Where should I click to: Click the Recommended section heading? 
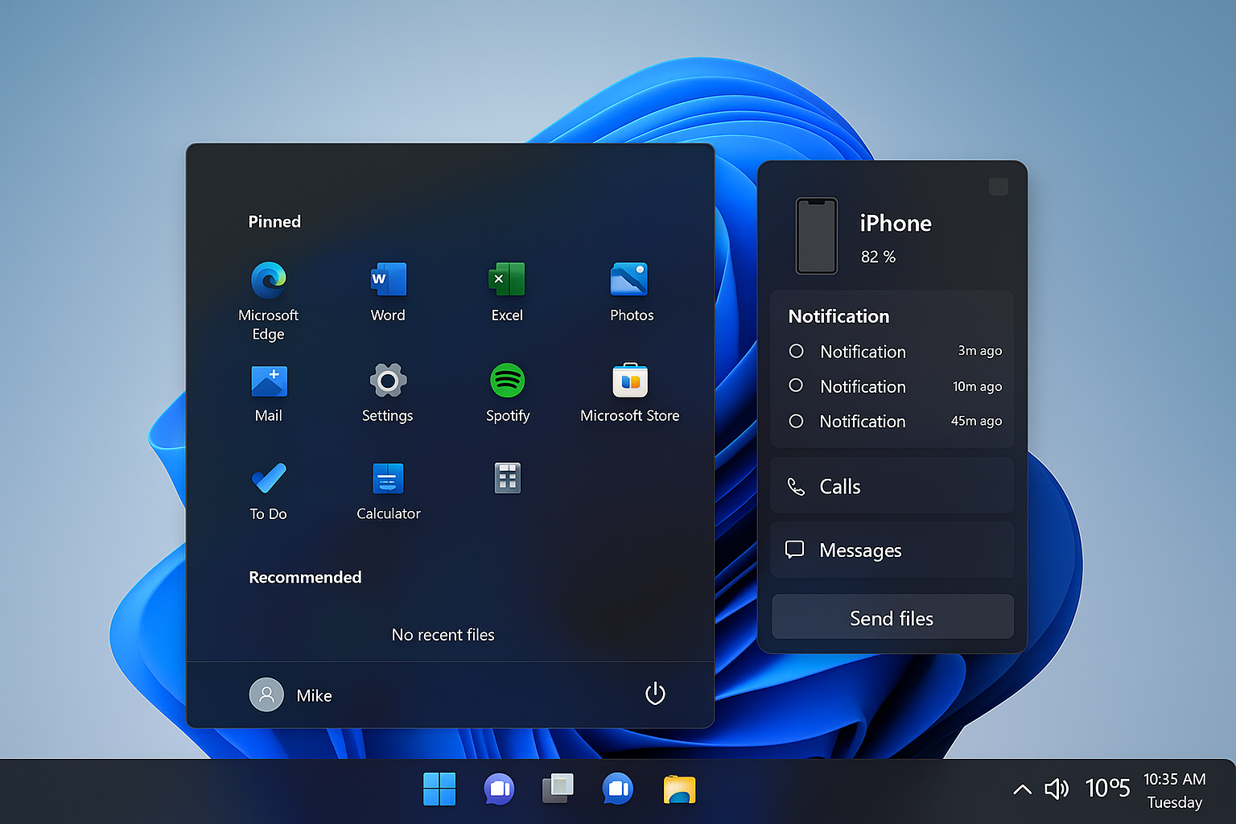(x=305, y=577)
